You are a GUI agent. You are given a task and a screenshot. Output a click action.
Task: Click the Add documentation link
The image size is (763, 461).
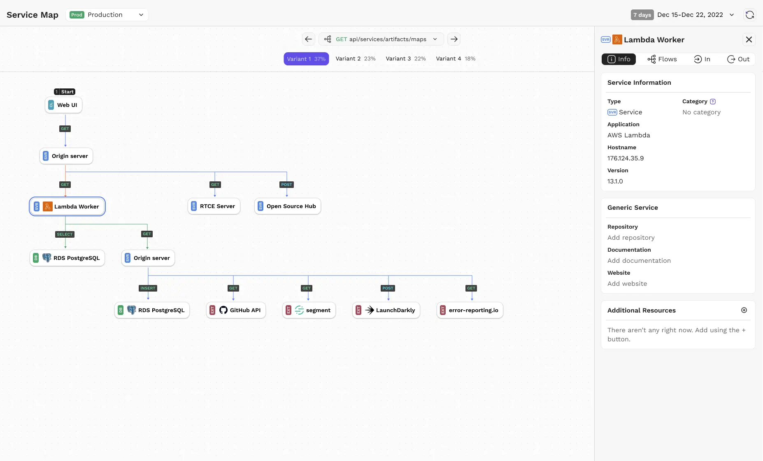pos(639,260)
